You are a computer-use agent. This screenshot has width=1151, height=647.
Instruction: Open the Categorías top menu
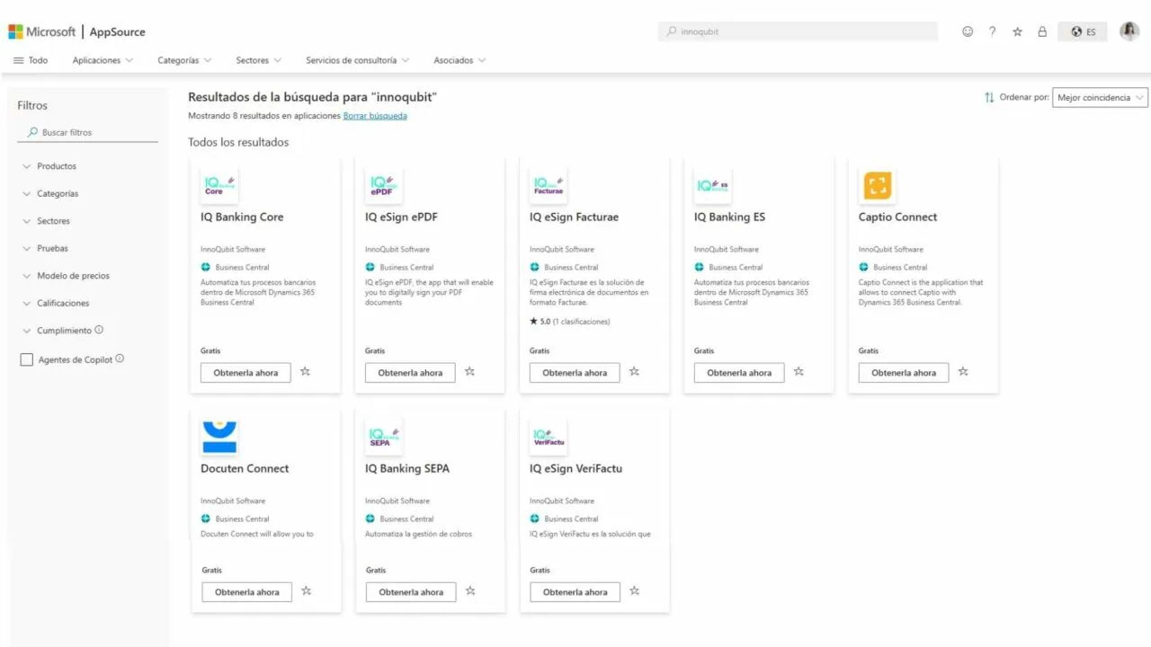tap(184, 60)
